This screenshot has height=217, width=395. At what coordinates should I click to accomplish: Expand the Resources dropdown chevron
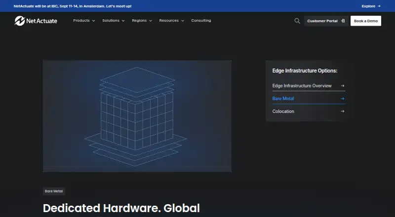tap(183, 21)
